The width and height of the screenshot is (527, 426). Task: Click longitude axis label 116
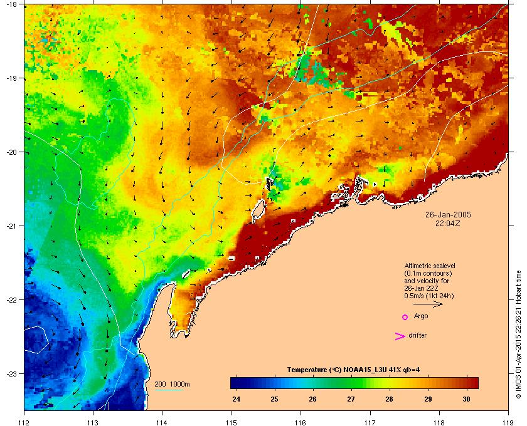(x=301, y=423)
